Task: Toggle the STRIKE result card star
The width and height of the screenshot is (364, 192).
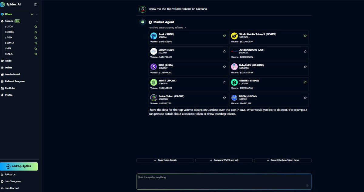Action: pos(305,82)
